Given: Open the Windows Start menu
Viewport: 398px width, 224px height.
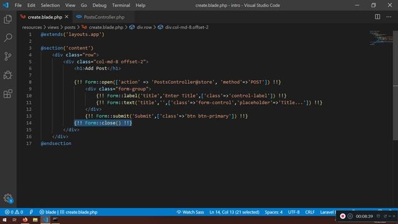Looking at the screenshot, I should point(4,220).
